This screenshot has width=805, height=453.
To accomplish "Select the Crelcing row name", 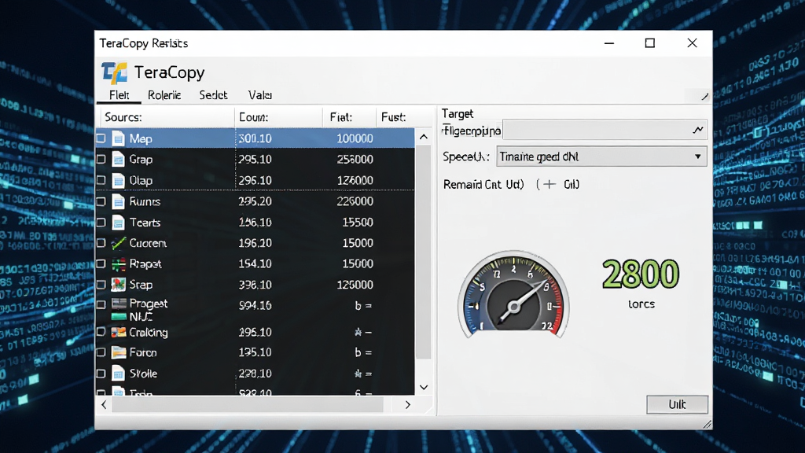I will (149, 333).
